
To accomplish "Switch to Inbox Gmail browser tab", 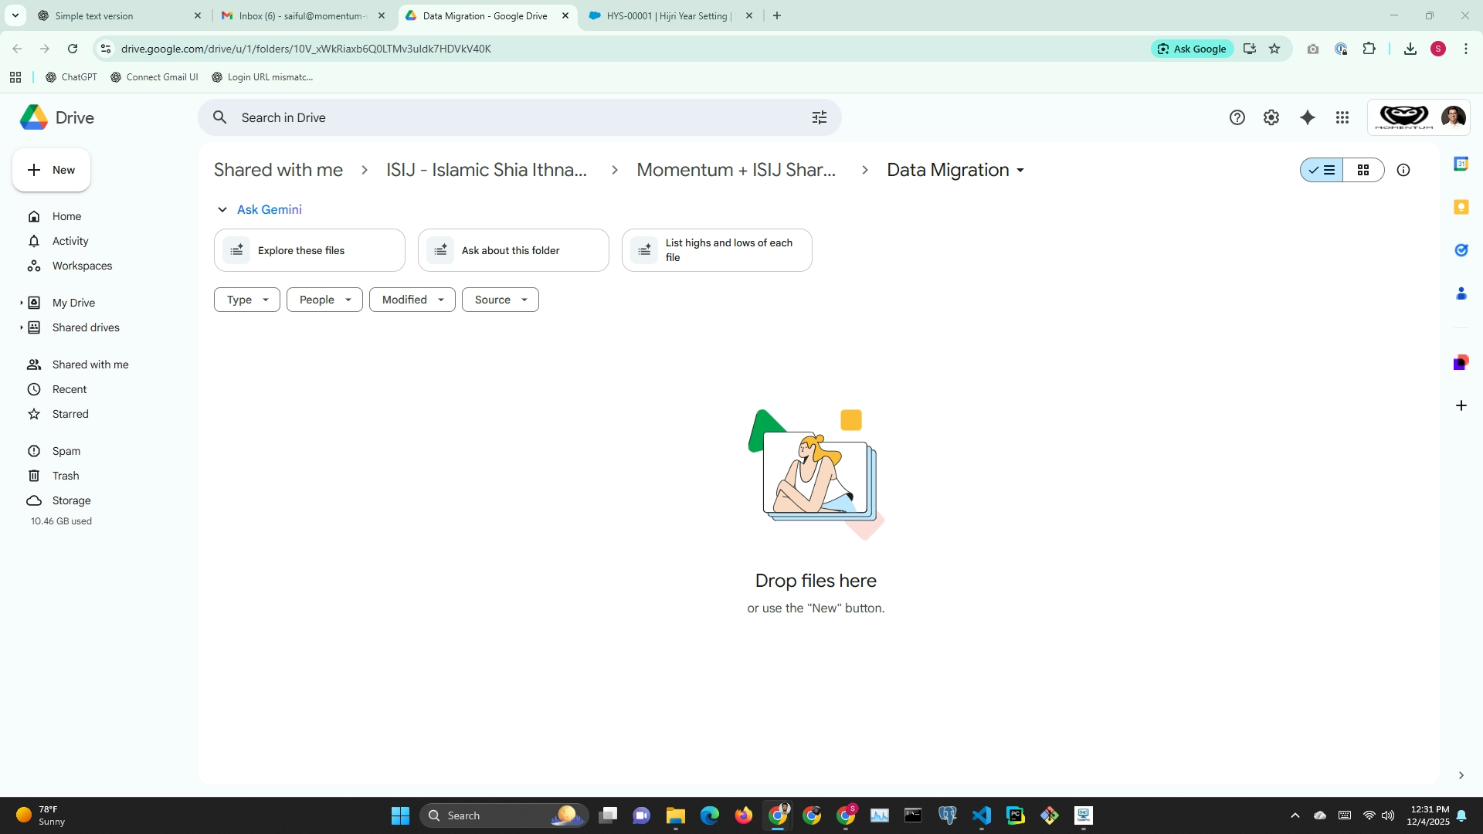I will coord(302,15).
